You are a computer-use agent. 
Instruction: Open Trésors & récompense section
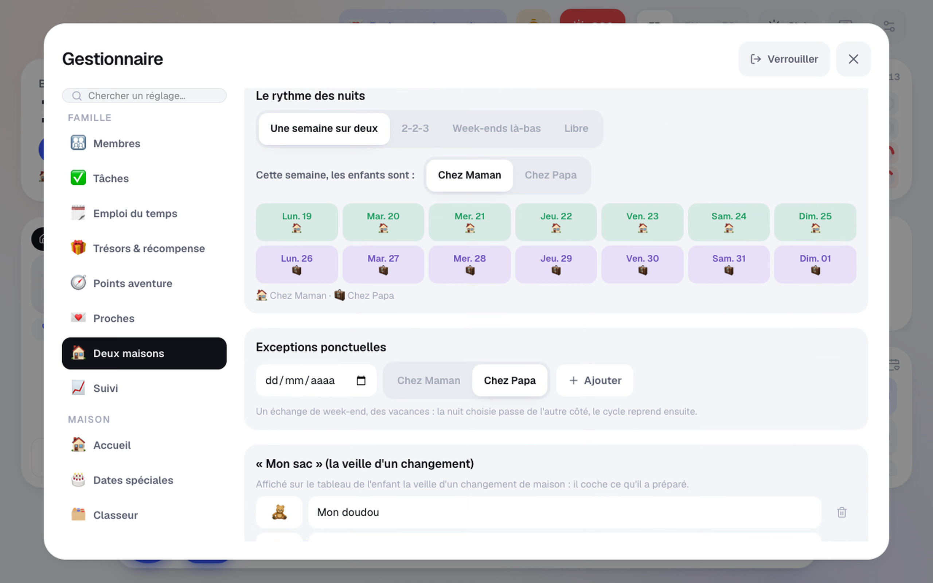pyautogui.click(x=144, y=248)
